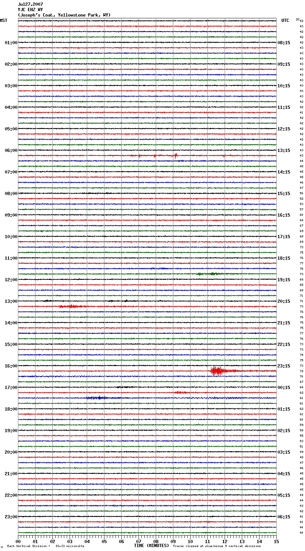Click the TIME (MINUTES) axis title
Viewport: 305px width, 551px height.
coord(151,546)
